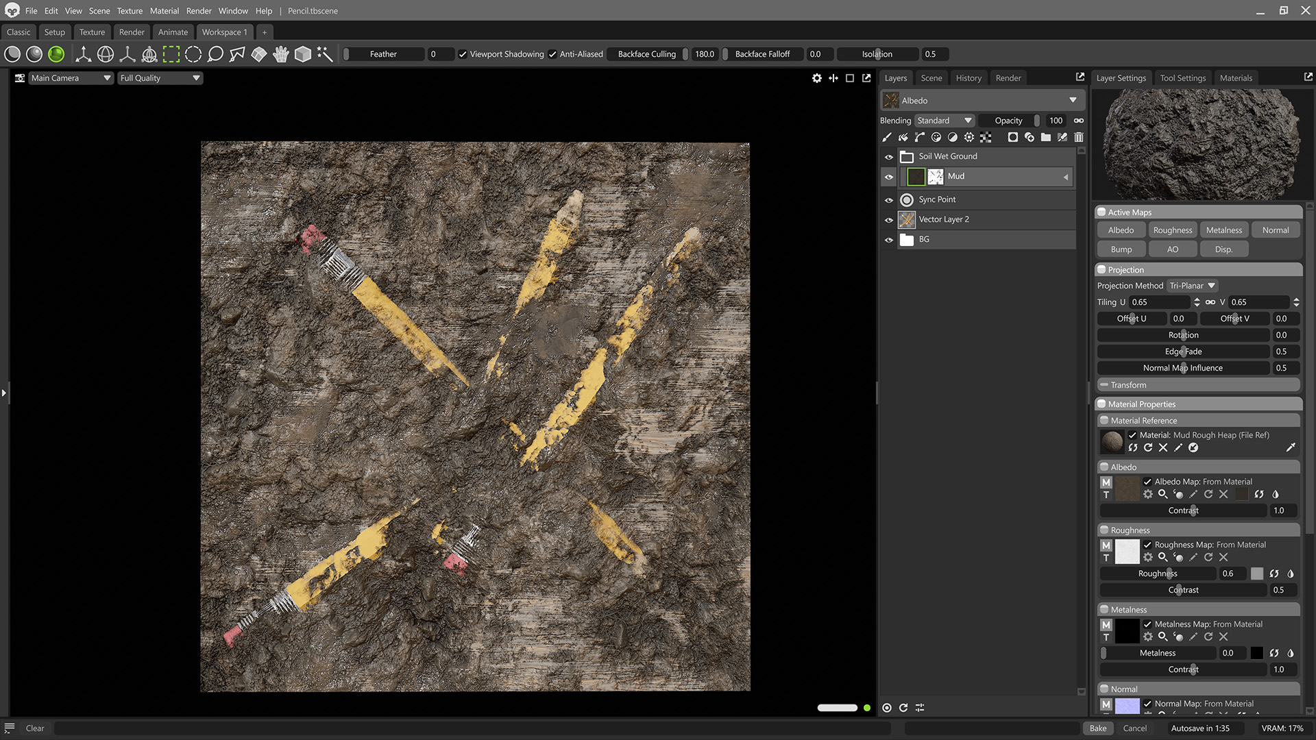Open the Standard blending mode dropdown
The width and height of the screenshot is (1316, 740).
[945, 121]
